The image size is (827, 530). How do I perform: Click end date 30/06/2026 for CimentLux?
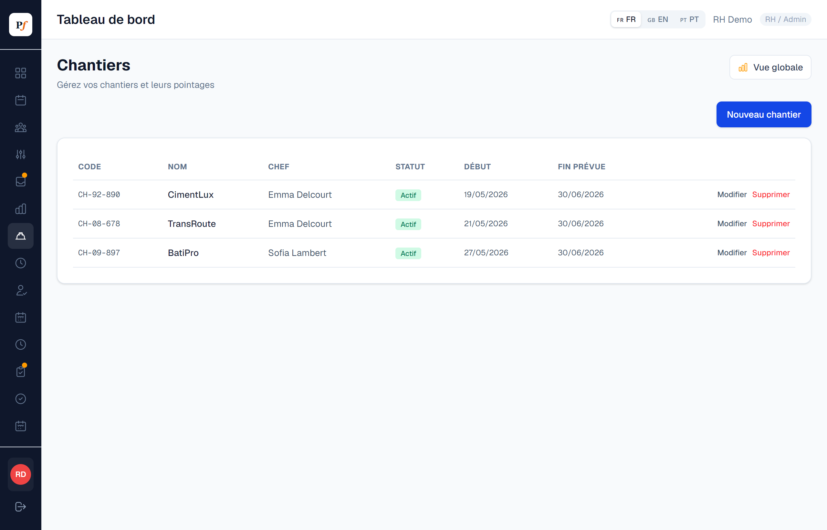580,195
